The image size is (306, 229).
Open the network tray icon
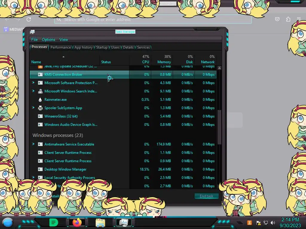click(x=266, y=223)
